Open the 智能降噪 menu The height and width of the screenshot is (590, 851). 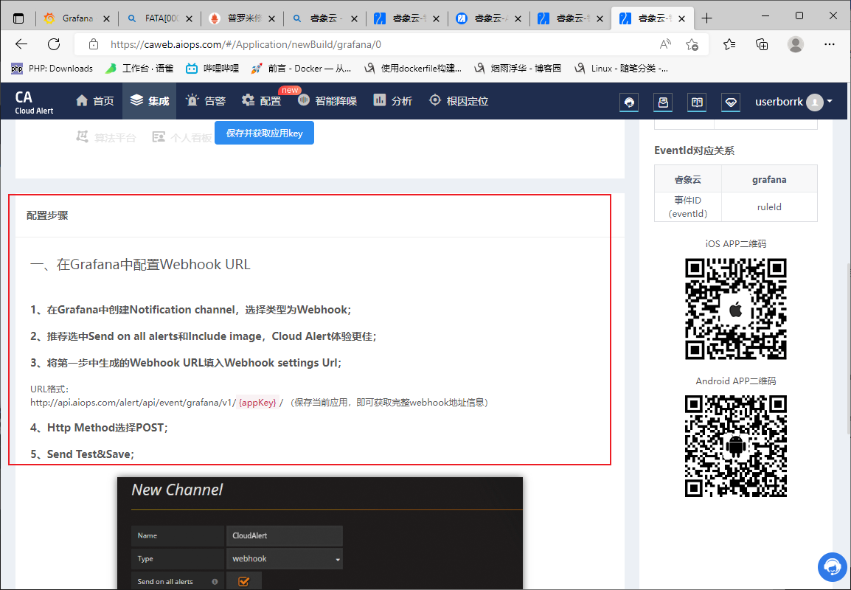327,101
